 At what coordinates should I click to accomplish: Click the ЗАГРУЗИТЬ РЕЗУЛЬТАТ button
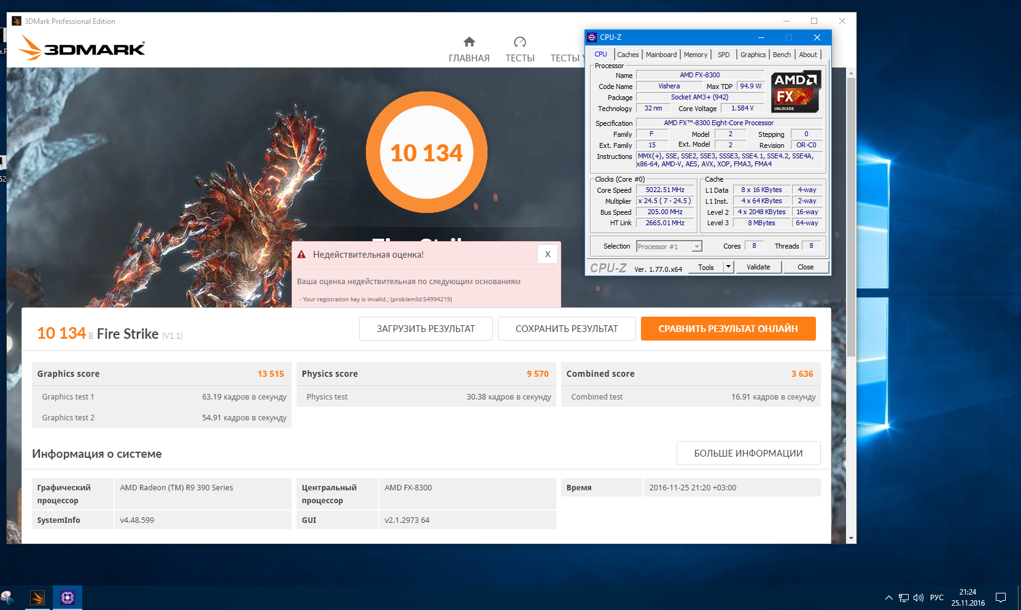point(426,328)
